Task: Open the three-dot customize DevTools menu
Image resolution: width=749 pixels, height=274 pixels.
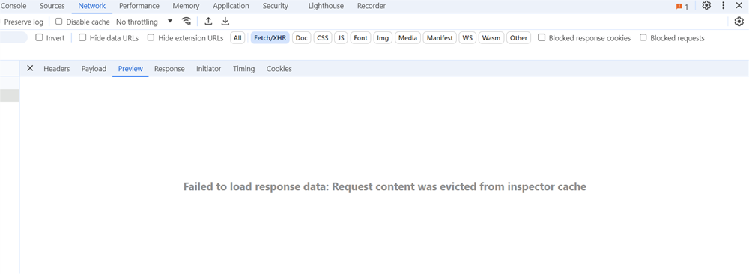Action: 724,6
